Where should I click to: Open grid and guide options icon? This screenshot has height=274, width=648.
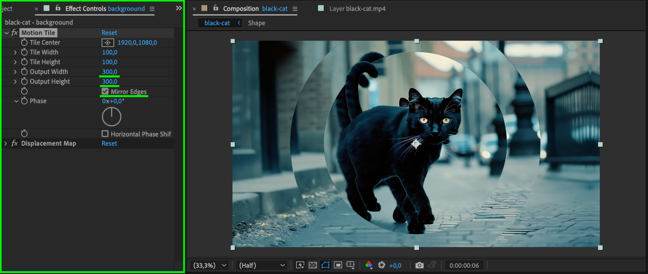[x=351, y=265]
